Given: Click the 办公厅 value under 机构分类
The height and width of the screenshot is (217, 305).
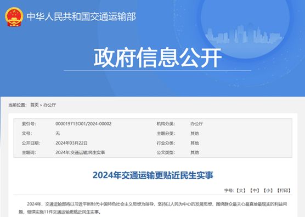Looking at the screenshot, I should 196,124.
